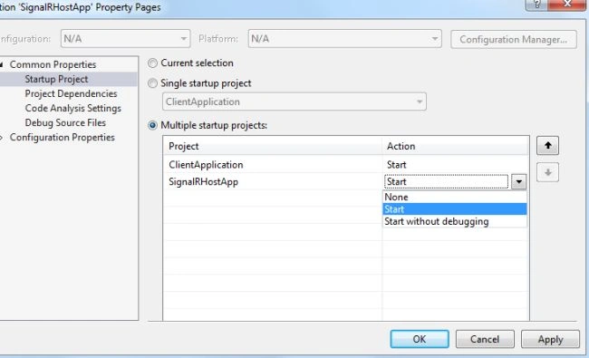Pick None from the action list
The width and height of the screenshot is (589, 358).
pyautogui.click(x=455, y=197)
